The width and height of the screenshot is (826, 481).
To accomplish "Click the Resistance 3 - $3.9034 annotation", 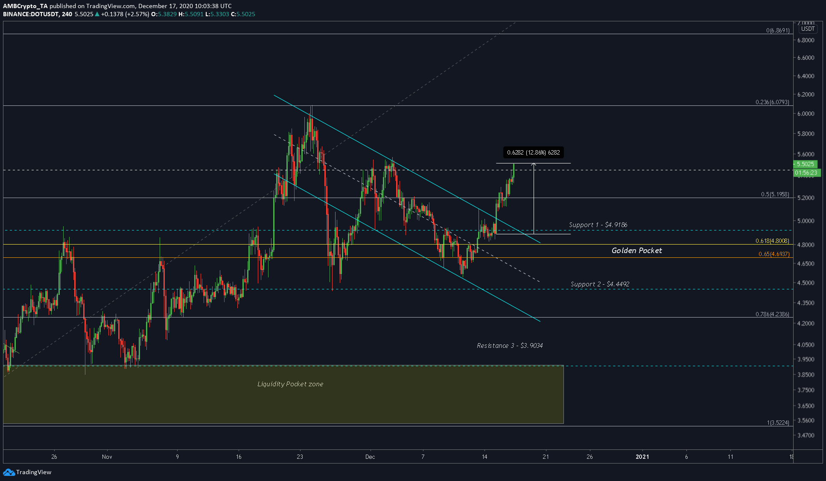I will (510, 345).
